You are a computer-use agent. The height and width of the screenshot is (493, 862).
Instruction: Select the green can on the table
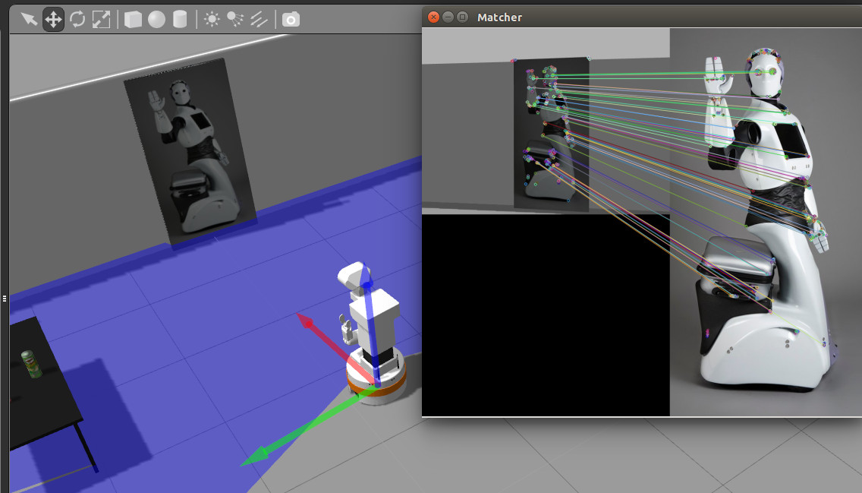coord(31,364)
